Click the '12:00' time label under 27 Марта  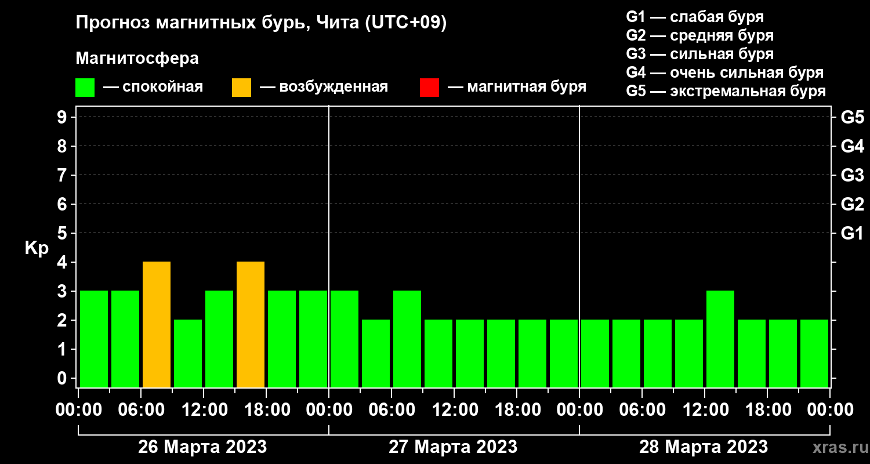pyautogui.click(x=454, y=410)
